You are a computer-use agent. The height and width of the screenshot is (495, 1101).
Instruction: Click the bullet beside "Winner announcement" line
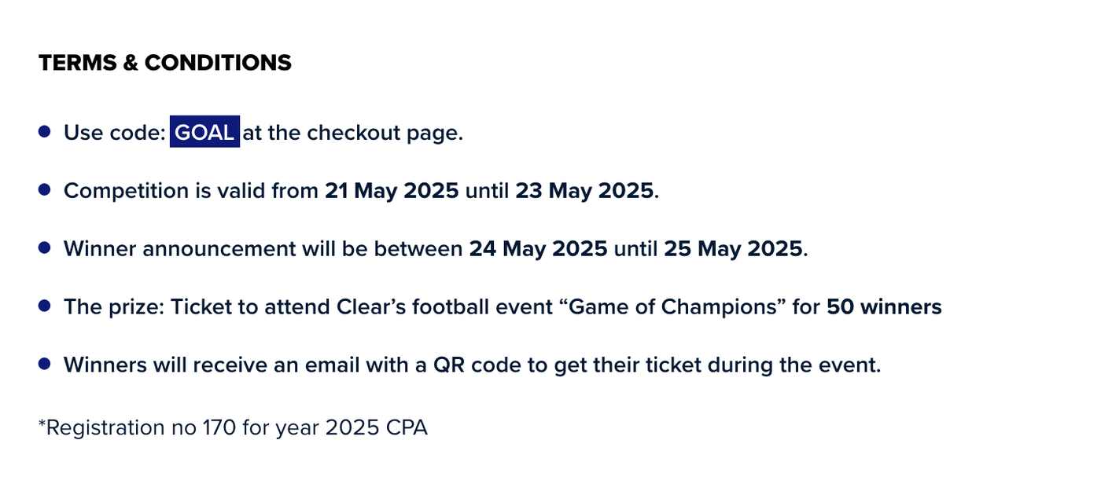click(45, 247)
